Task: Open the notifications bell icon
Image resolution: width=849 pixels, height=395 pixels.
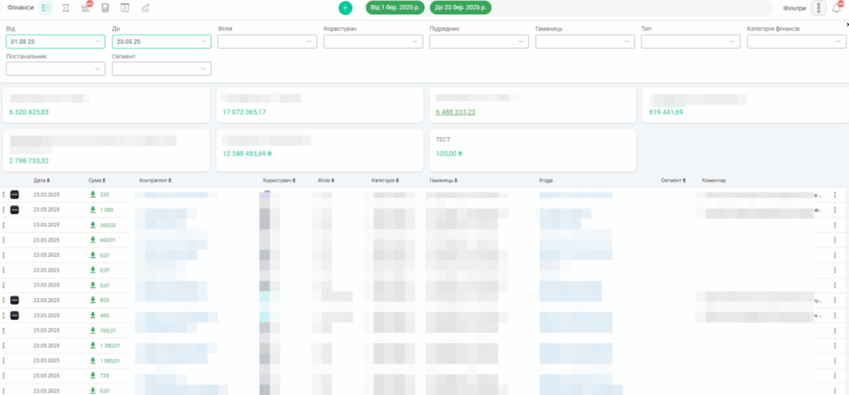Action: (x=837, y=7)
